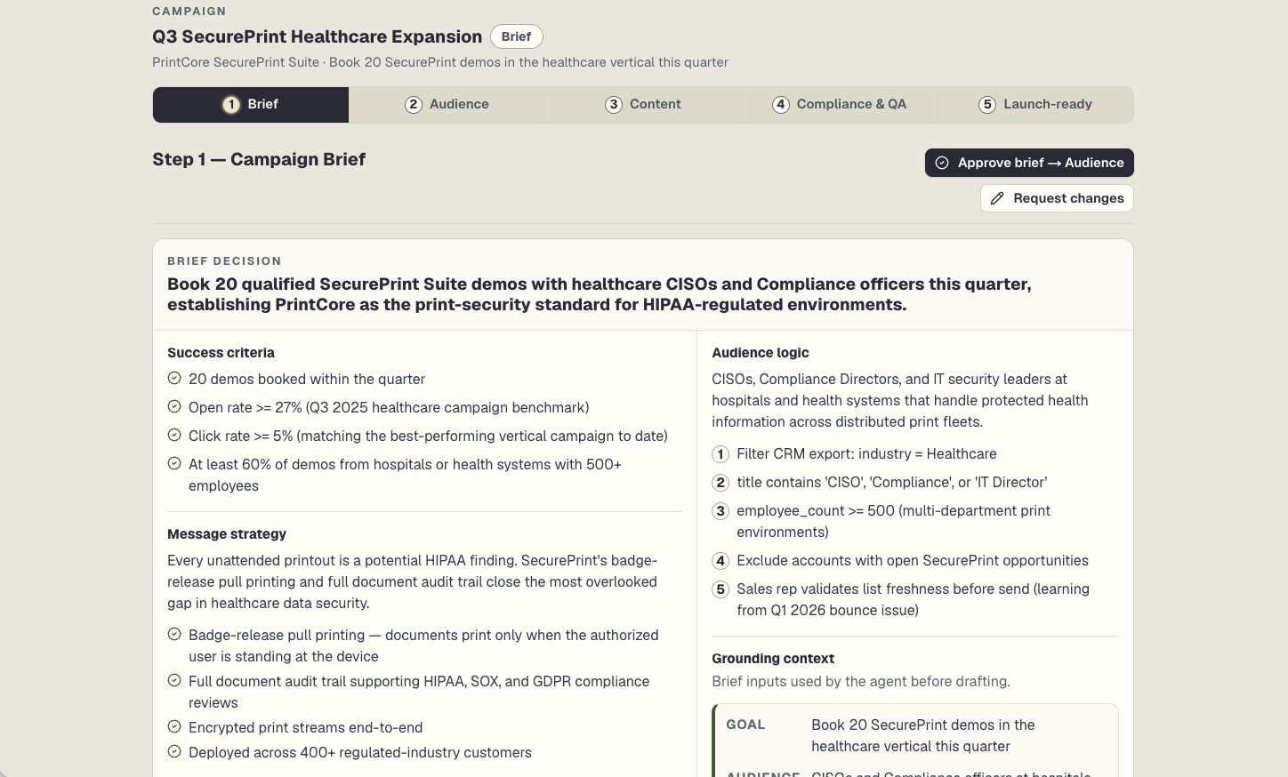
Task: Click the check icon beside "At least 60% of demos"
Action: click(x=174, y=464)
